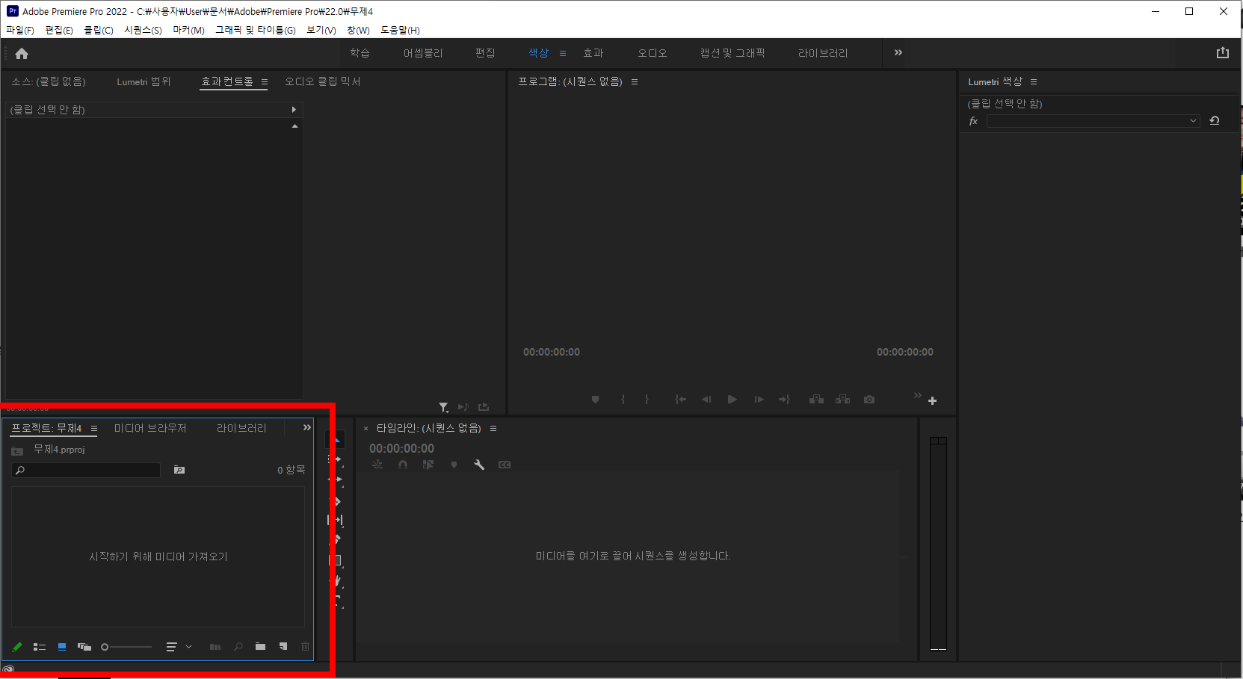Click the Lift button in Program monitor

click(816, 400)
